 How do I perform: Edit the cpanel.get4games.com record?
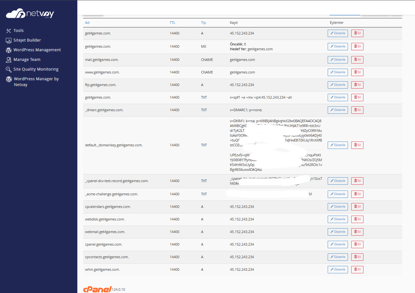pyautogui.click(x=338, y=244)
